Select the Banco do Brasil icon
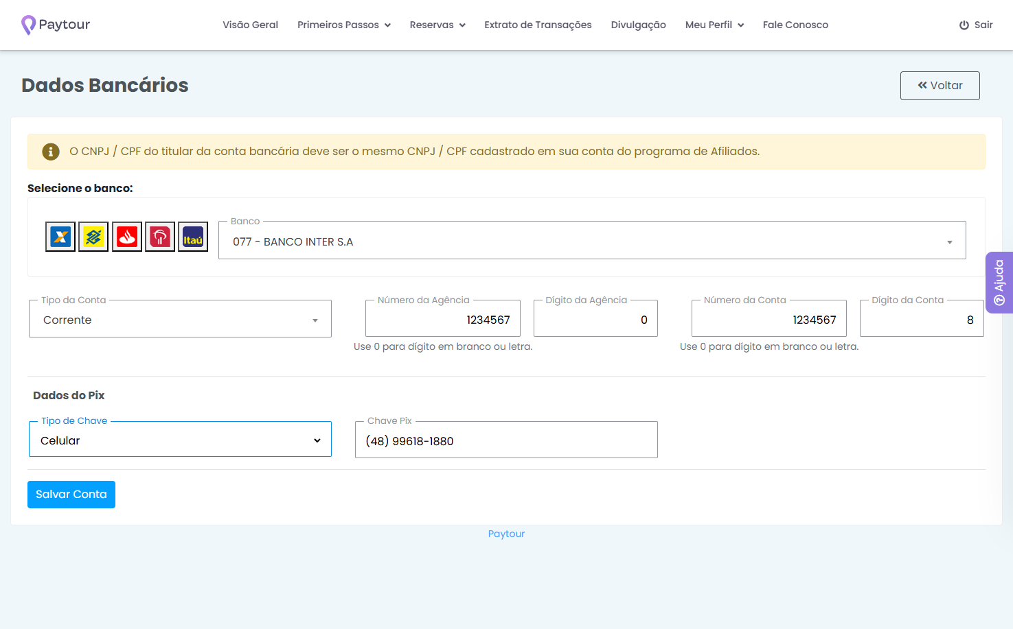Screen dimensions: 1013x629 [93, 237]
